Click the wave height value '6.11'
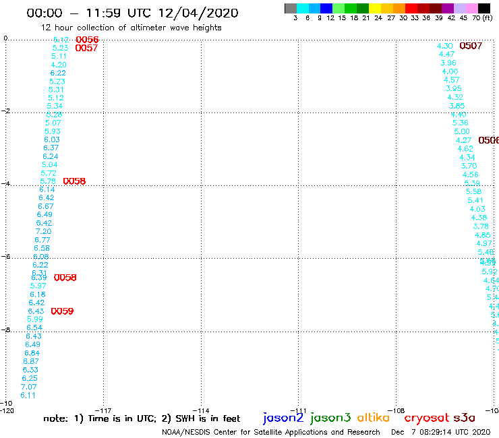499x438 pixels. pos(28,396)
